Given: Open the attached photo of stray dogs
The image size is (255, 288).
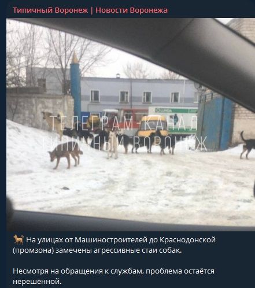Looking at the screenshot, I should (x=131, y=124).
